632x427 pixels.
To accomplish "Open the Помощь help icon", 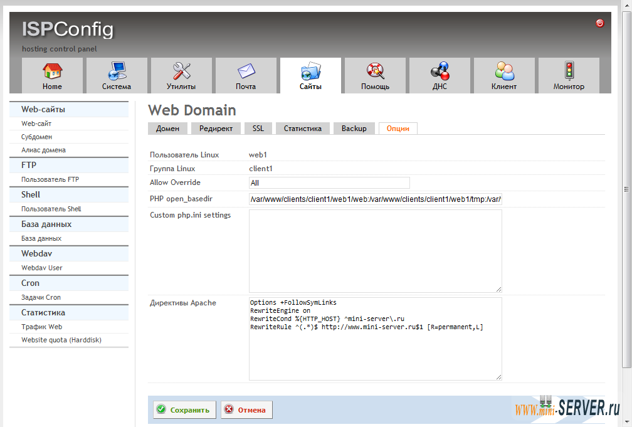I will point(375,71).
